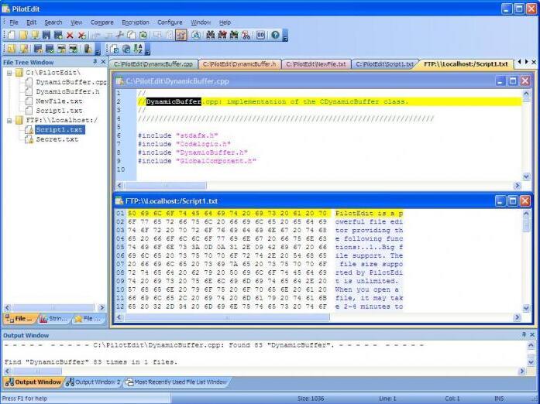This screenshot has height=404, width=540.
Task: Switch to C:\PilotEdit\NewFile.txt tab
Action: pos(316,64)
